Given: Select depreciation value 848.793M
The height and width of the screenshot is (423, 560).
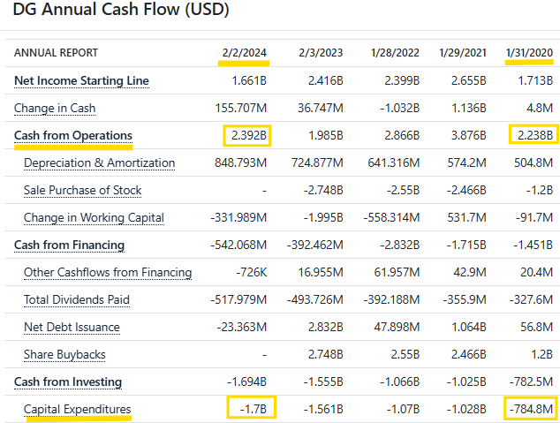Looking at the screenshot, I should [241, 162].
